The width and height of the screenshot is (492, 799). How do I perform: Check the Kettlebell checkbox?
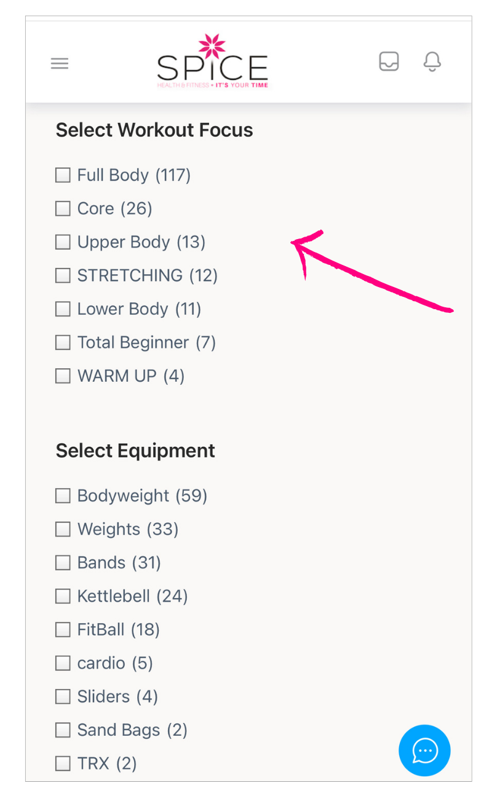(x=63, y=596)
